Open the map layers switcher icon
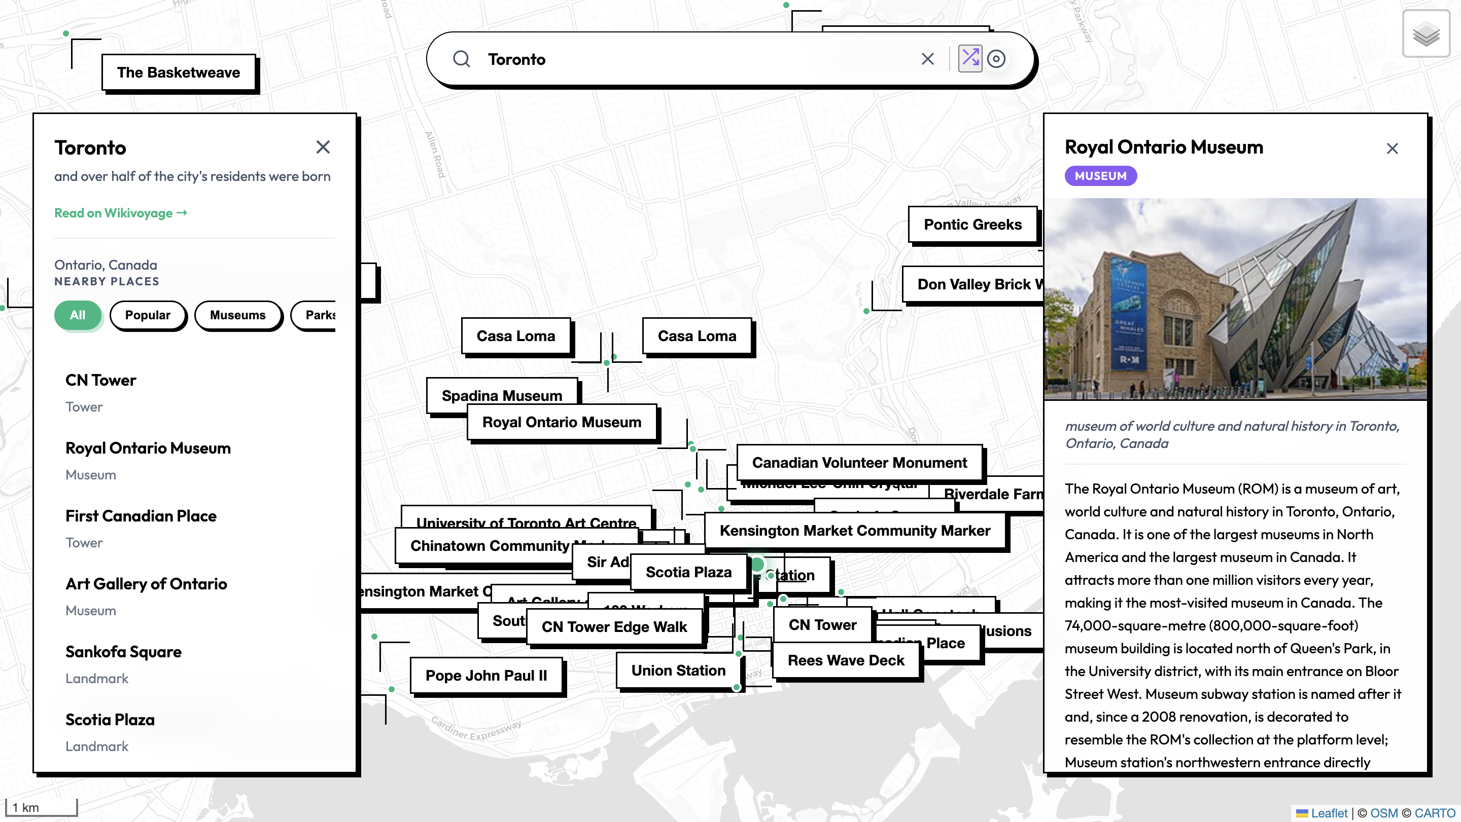Viewport: 1461px width, 822px height. pos(1425,35)
